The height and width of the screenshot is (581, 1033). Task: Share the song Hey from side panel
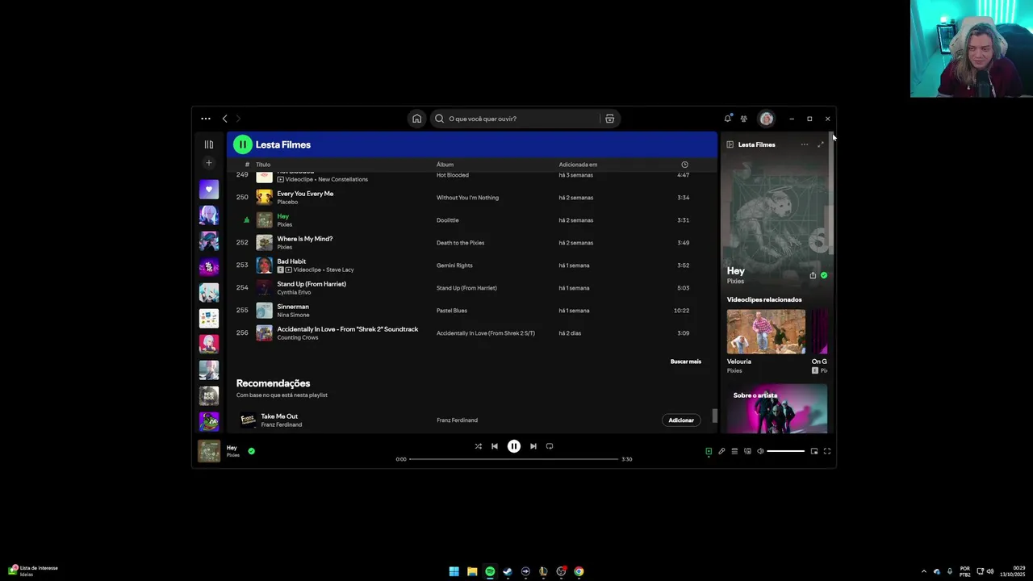click(x=813, y=275)
